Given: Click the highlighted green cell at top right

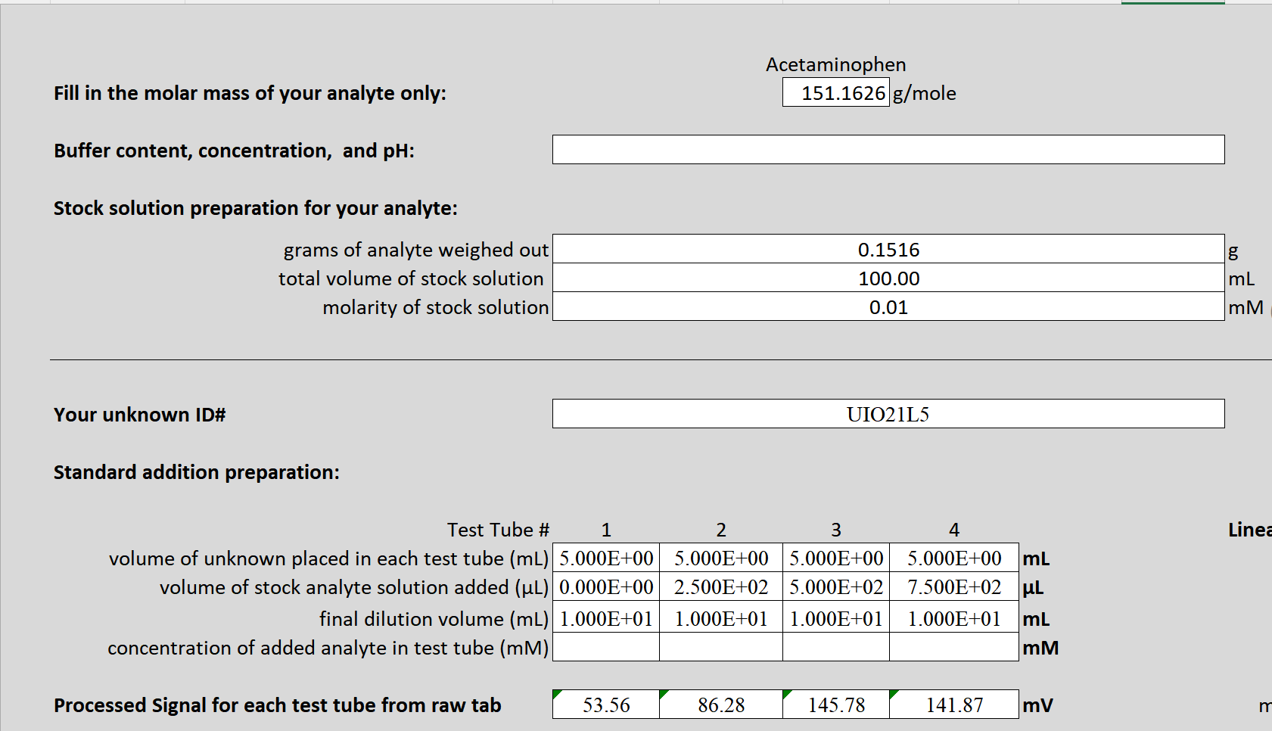Looking at the screenshot, I should (1173, 3).
